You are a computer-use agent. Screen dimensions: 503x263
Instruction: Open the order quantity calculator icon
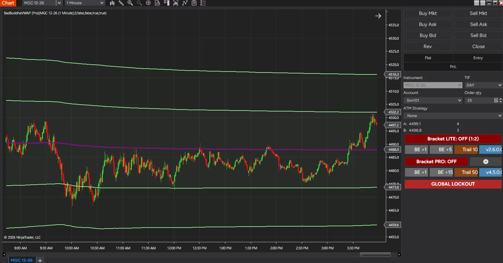[x=496, y=100]
